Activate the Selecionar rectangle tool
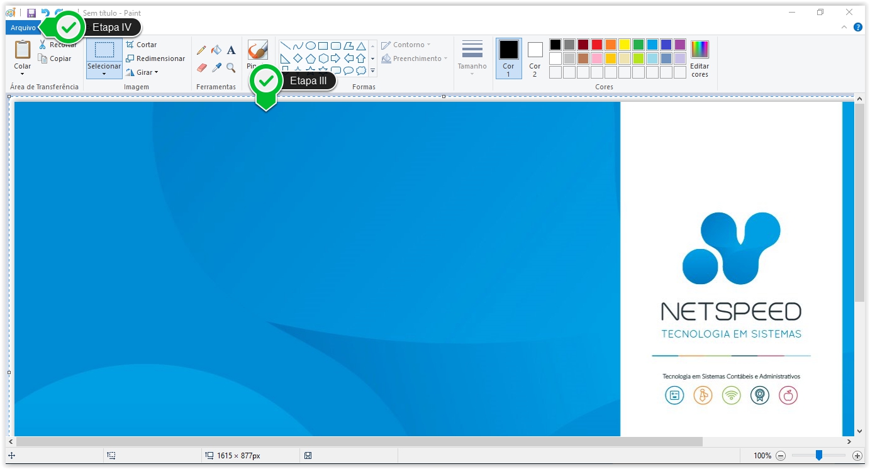 104,50
